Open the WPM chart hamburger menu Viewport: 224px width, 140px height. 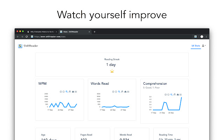[x=76, y=92]
